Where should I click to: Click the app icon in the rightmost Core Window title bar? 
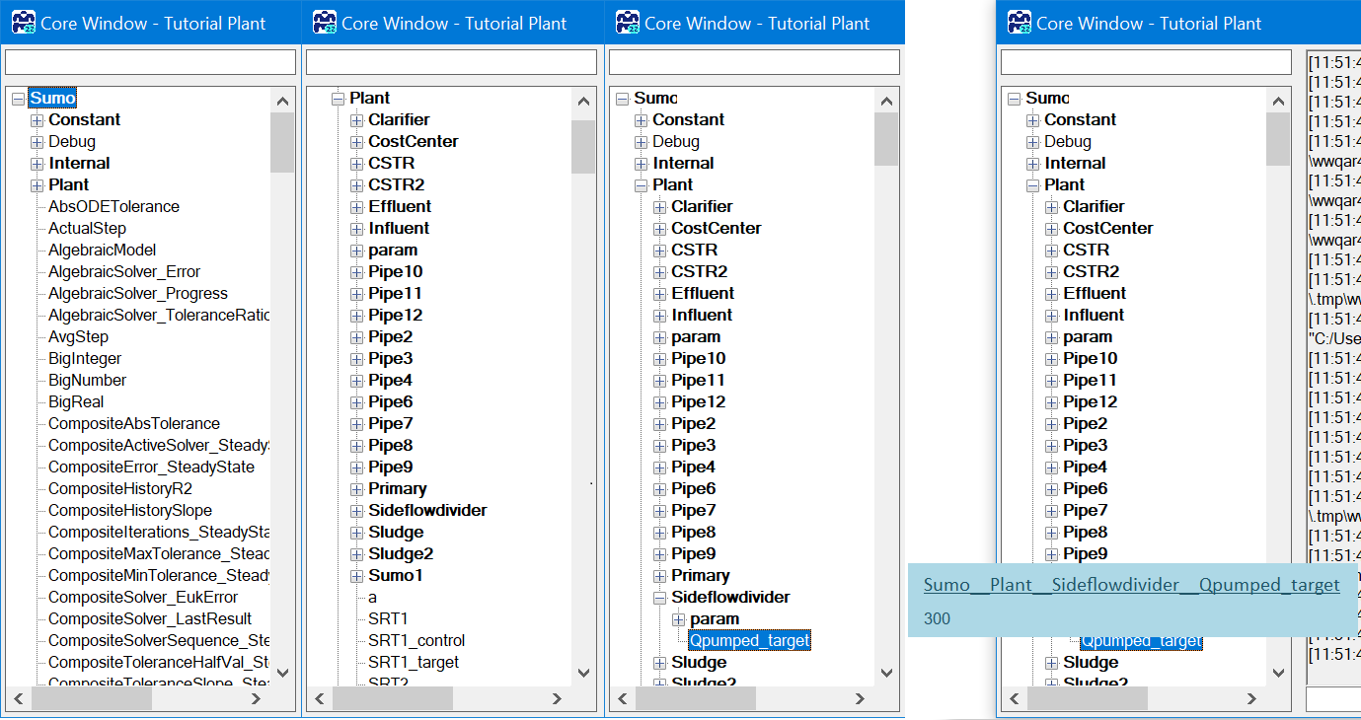pos(1019,22)
